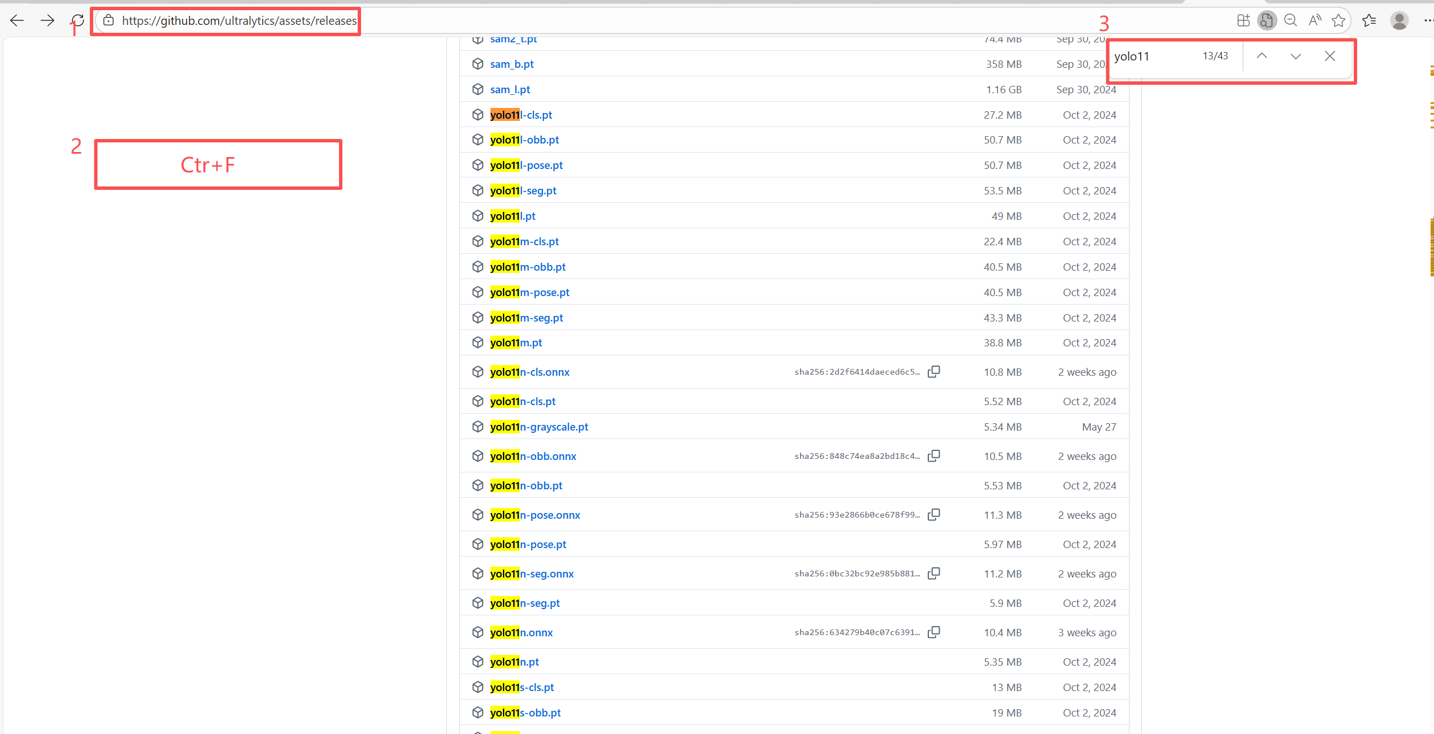Go to previous find result
This screenshot has width=1434, height=734.
point(1262,56)
